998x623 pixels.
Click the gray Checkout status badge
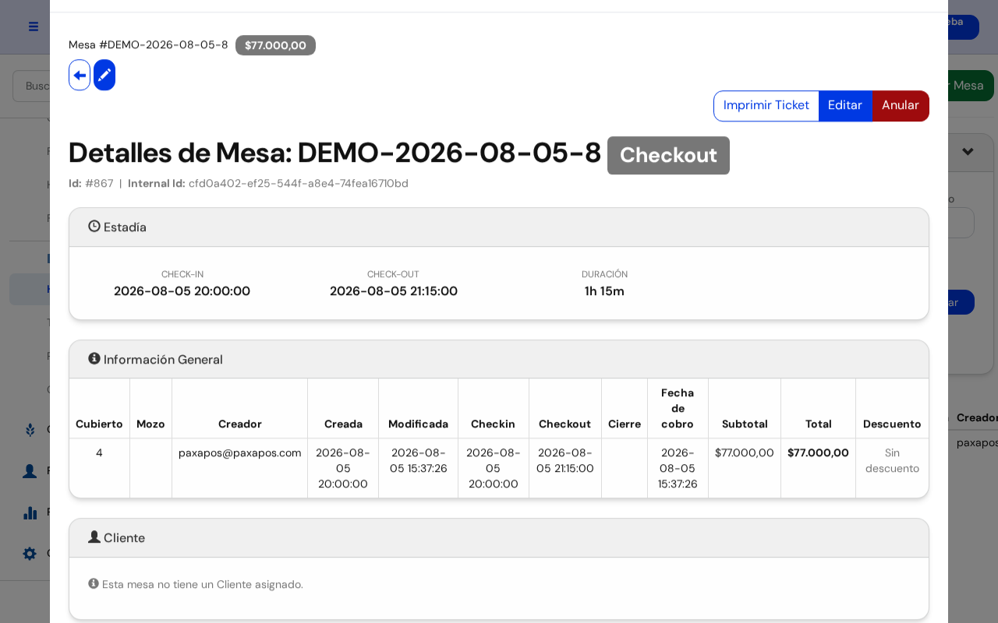[668, 156]
